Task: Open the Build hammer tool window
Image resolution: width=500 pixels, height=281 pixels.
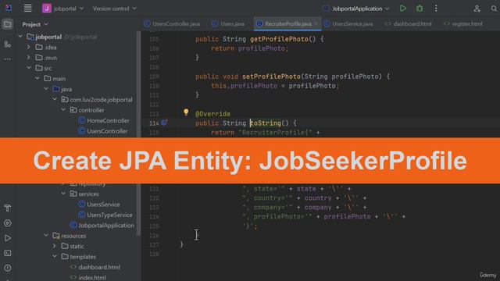Action: pyautogui.click(x=8, y=208)
